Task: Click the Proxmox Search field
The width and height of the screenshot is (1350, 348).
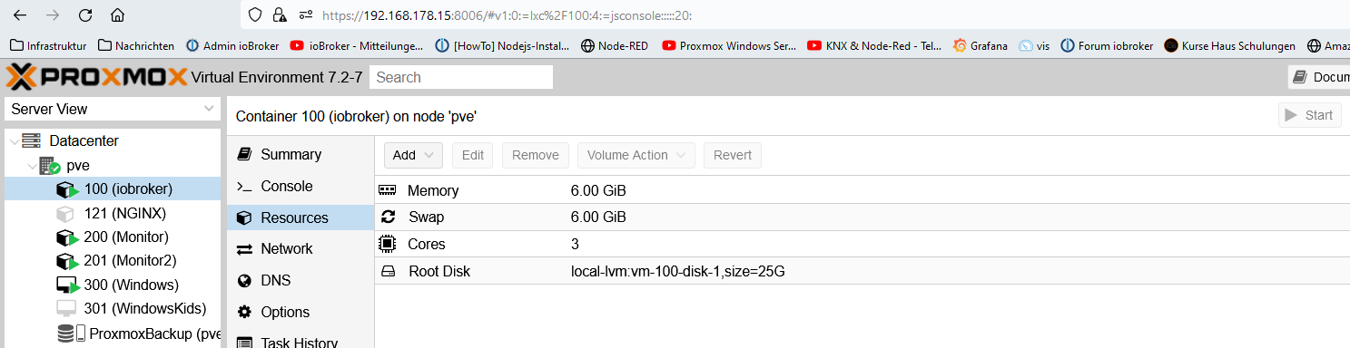Action: pos(461,77)
